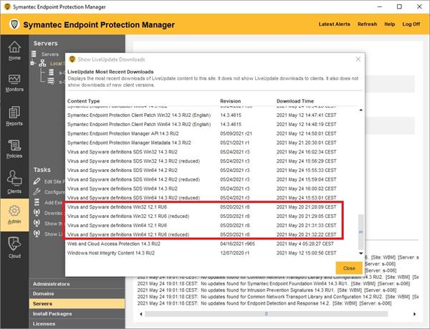Open Latest Alerts link
The width and height of the screenshot is (430, 329).
[334, 24]
